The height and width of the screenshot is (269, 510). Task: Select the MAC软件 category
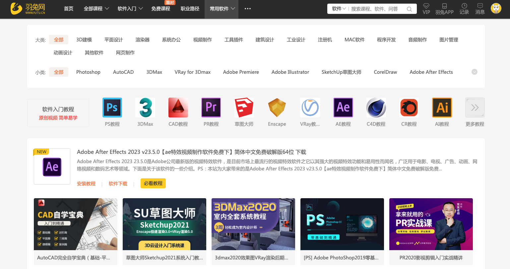tap(354, 40)
